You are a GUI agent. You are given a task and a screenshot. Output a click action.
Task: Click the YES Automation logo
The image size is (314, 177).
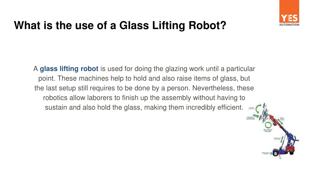pos(289,13)
